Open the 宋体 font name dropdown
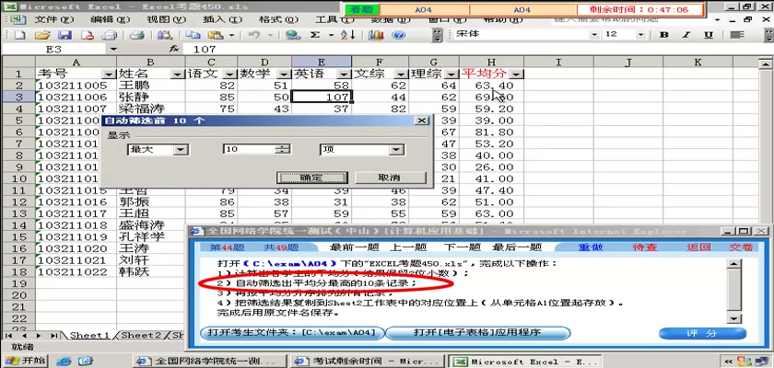 592,34
